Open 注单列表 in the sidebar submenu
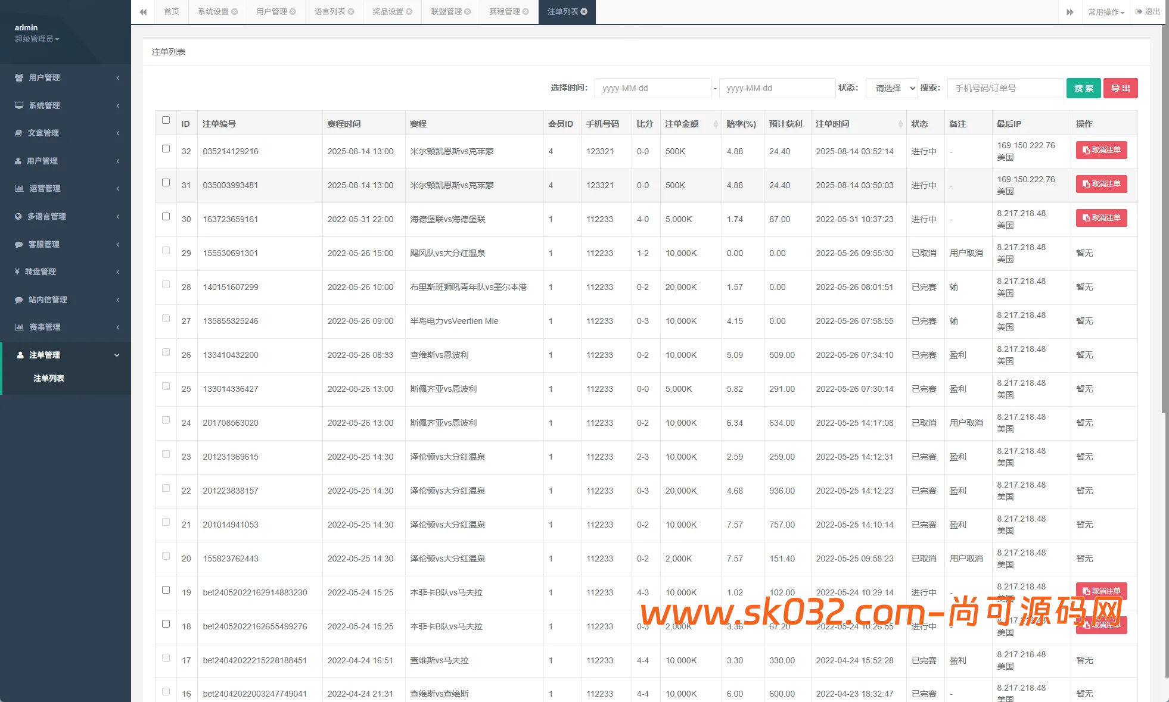The width and height of the screenshot is (1169, 702). [x=49, y=378]
